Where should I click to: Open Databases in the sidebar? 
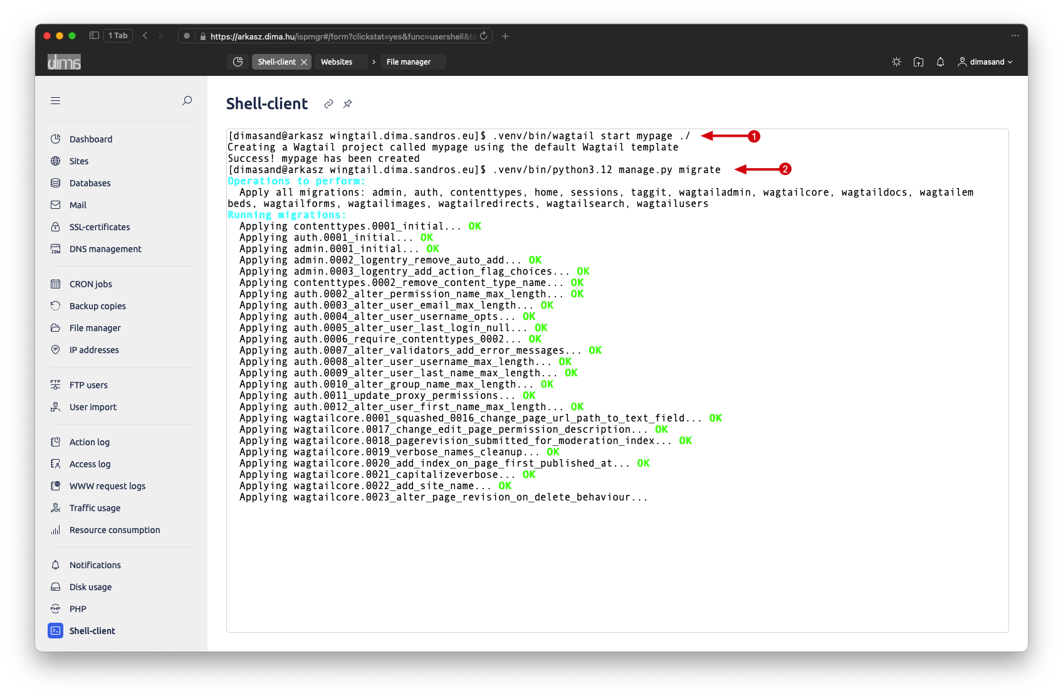pos(90,183)
